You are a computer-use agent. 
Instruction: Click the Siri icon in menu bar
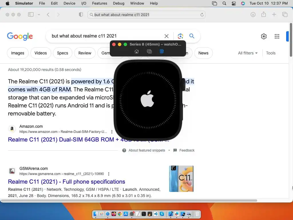tap(243, 3)
